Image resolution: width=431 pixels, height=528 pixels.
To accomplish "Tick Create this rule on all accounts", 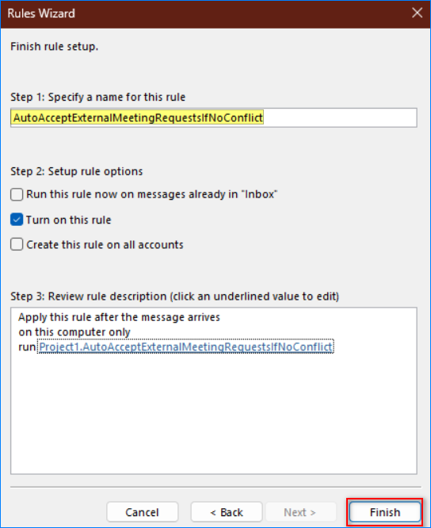I will 17,244.
